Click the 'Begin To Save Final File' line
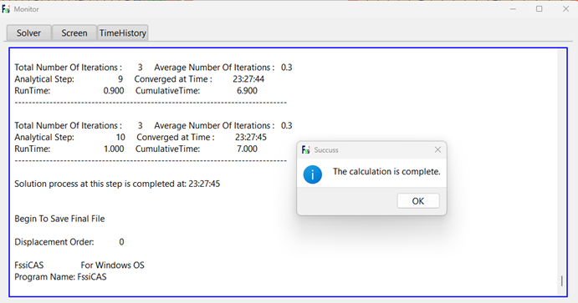 [59, 219]
